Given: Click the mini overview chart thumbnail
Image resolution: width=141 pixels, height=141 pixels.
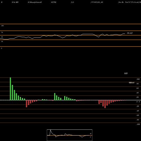Looking at the screenshot, I should [70, 135].
